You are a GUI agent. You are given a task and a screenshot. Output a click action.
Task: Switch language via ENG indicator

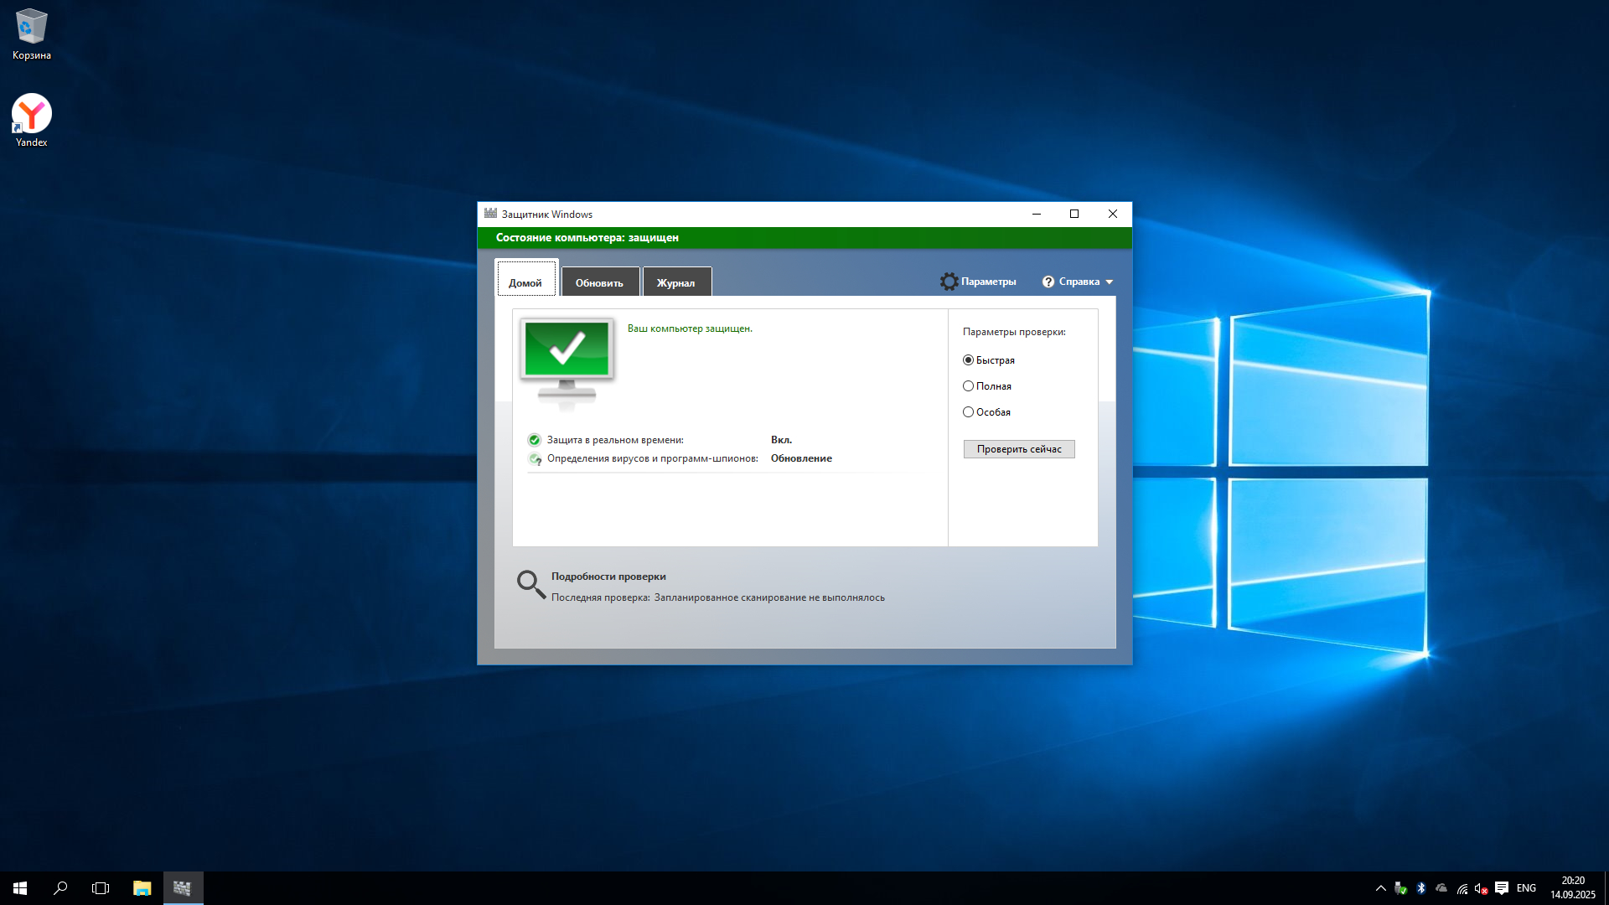(x=1526, y=888)
